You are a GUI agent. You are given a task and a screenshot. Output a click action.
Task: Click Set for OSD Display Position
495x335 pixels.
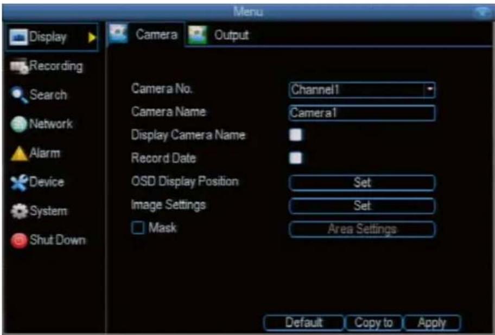point(362,183)
